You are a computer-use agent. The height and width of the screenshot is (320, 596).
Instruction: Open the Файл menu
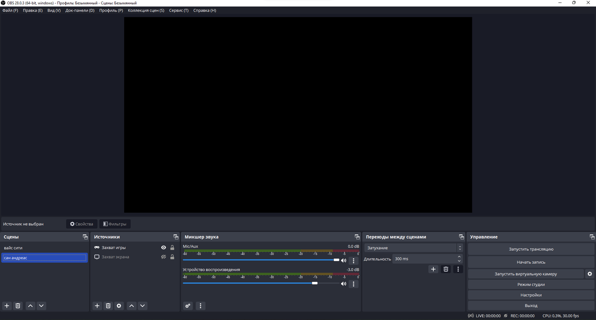tap(10, 10)
